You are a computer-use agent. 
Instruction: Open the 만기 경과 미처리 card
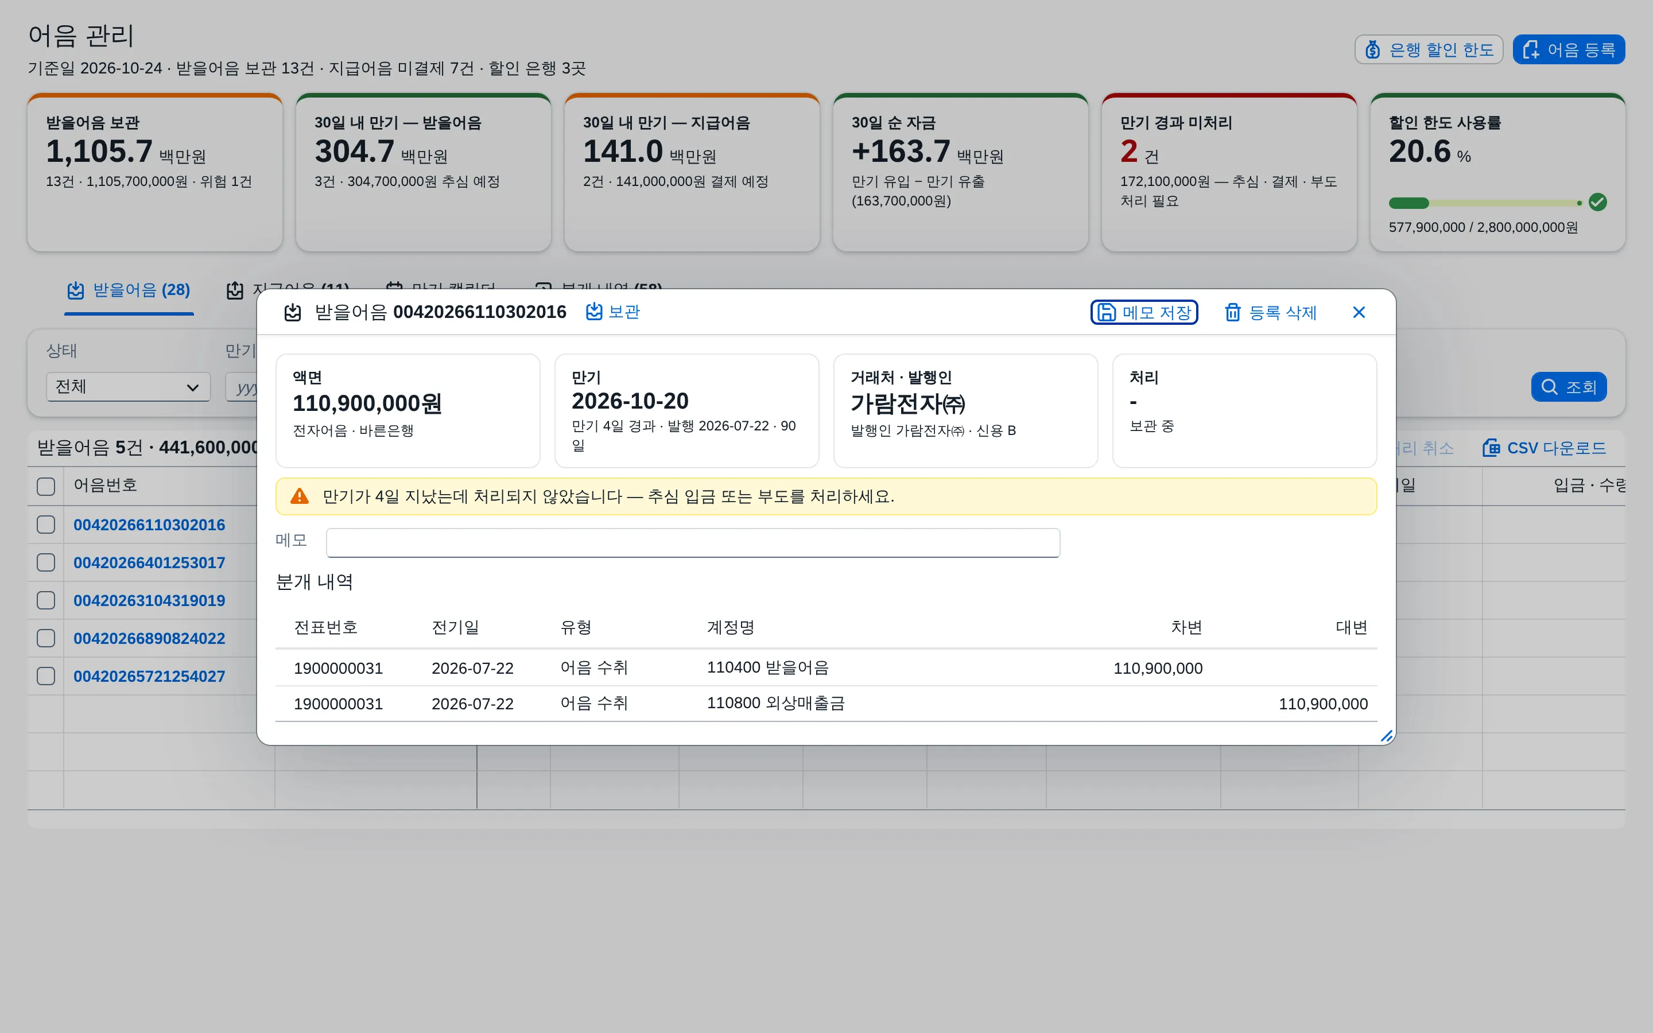click(1229, 172)
